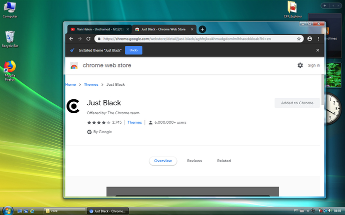This screenshot has height=215, width=345.
Task: Open Recycle Bin on desktop
Action: [10, 39]
